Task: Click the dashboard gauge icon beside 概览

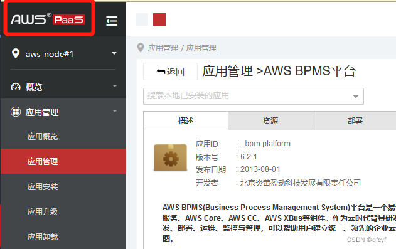Action: coord(16,87)
